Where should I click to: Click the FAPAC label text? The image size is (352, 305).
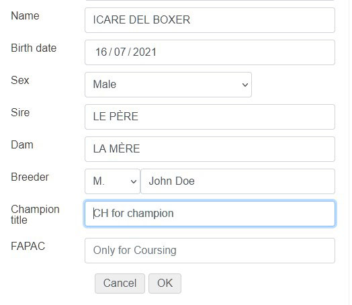pyautogui.click(x=28, y=246)
